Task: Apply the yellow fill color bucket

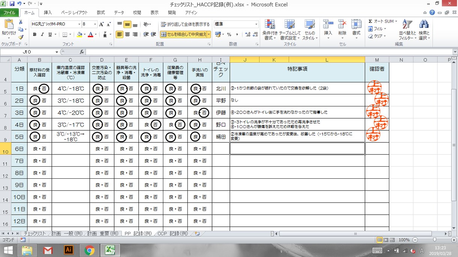Action: tap(79, 34)
